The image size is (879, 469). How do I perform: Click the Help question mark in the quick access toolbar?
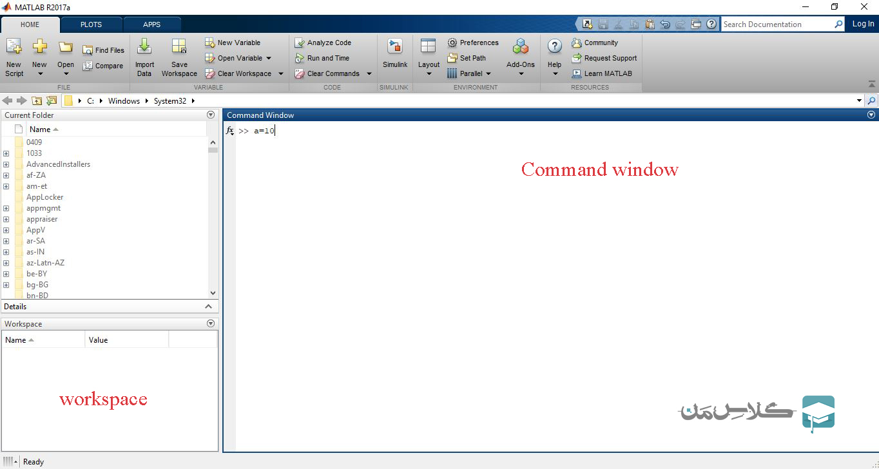click(x=711, y=24)
